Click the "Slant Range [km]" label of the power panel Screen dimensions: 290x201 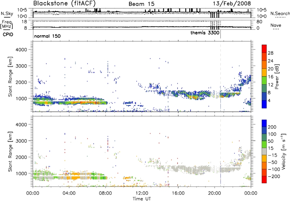10,77
